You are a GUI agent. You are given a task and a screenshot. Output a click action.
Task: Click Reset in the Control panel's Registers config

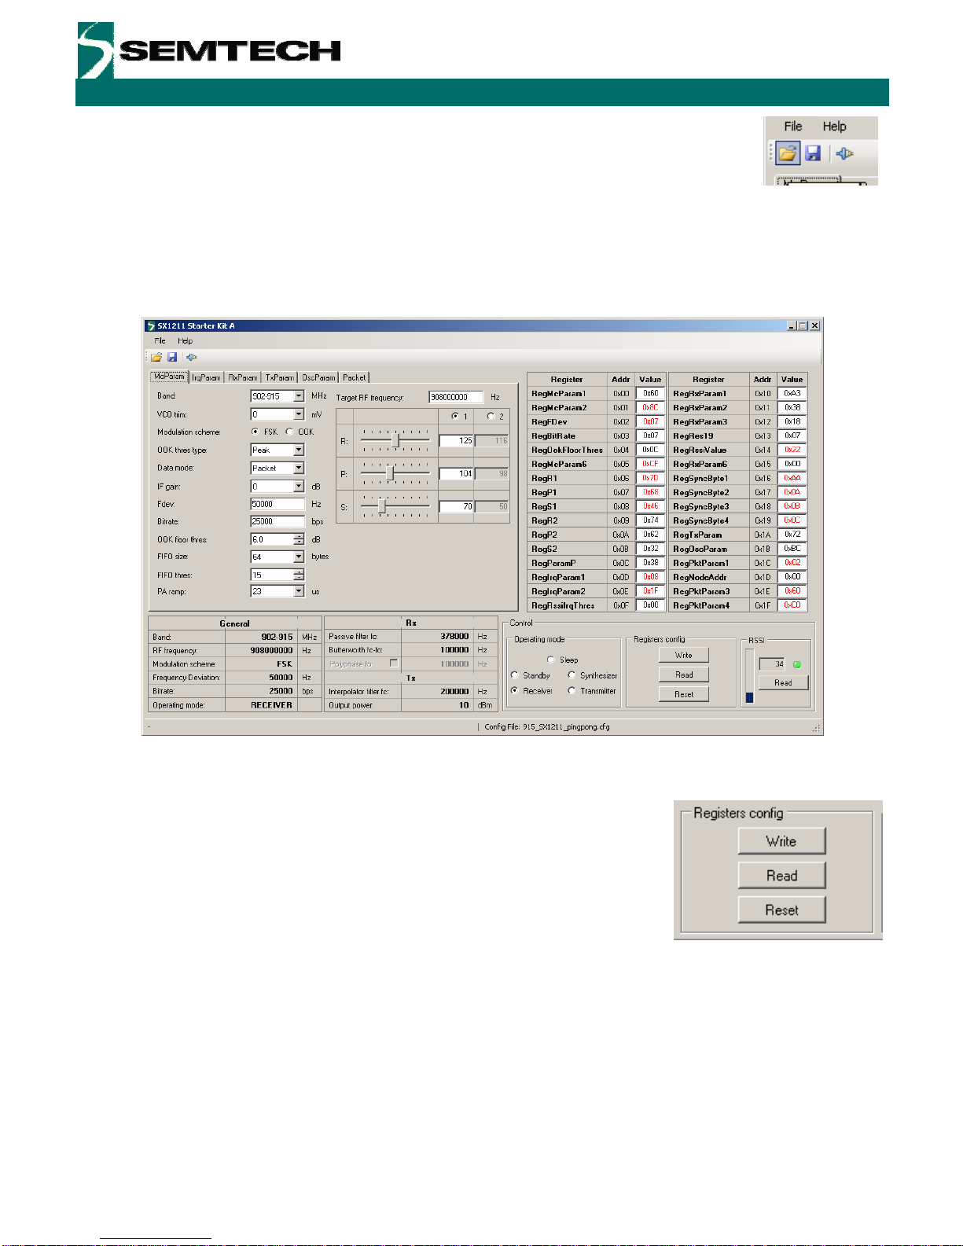[x=684, y=694]
